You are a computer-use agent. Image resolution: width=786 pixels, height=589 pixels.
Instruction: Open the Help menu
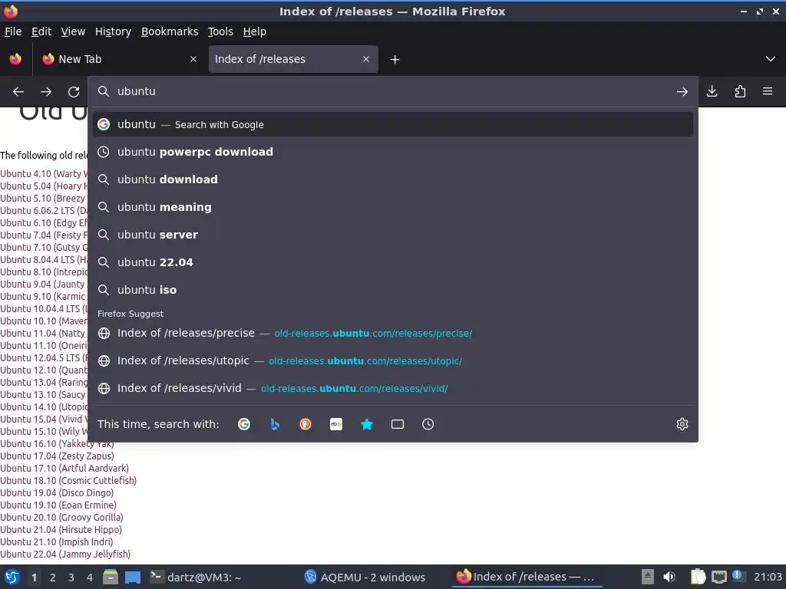pos(255,31)
